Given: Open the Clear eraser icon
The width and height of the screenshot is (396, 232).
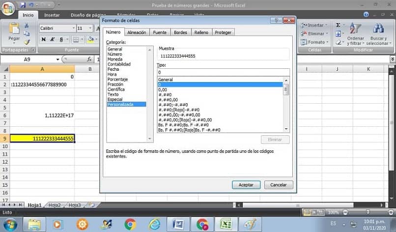Looking at the screenshot, I should 338,42.
